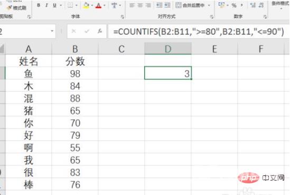Select cell D2 showing result 3
This screenshot has height=195, width=290.
click(168, 73)
